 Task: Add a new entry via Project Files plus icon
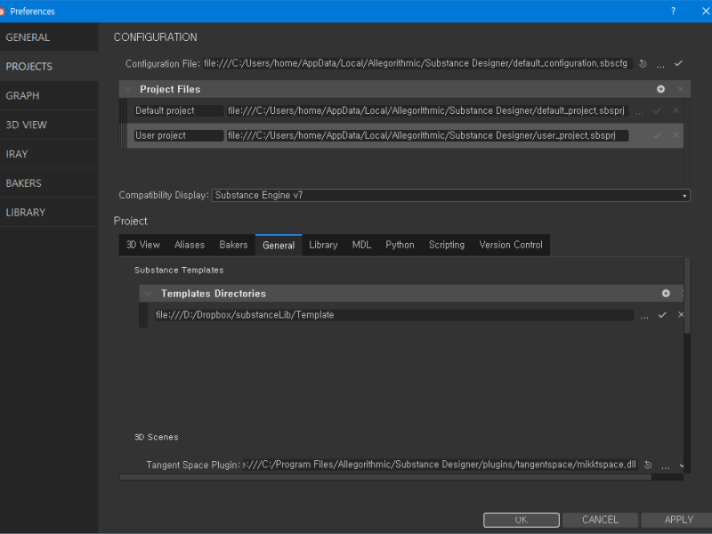pos(660,89)
